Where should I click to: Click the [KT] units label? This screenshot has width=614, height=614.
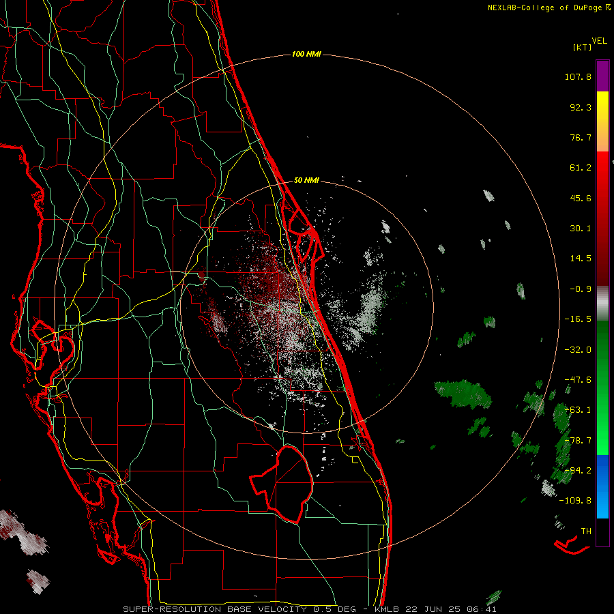(x=582, y=47)
